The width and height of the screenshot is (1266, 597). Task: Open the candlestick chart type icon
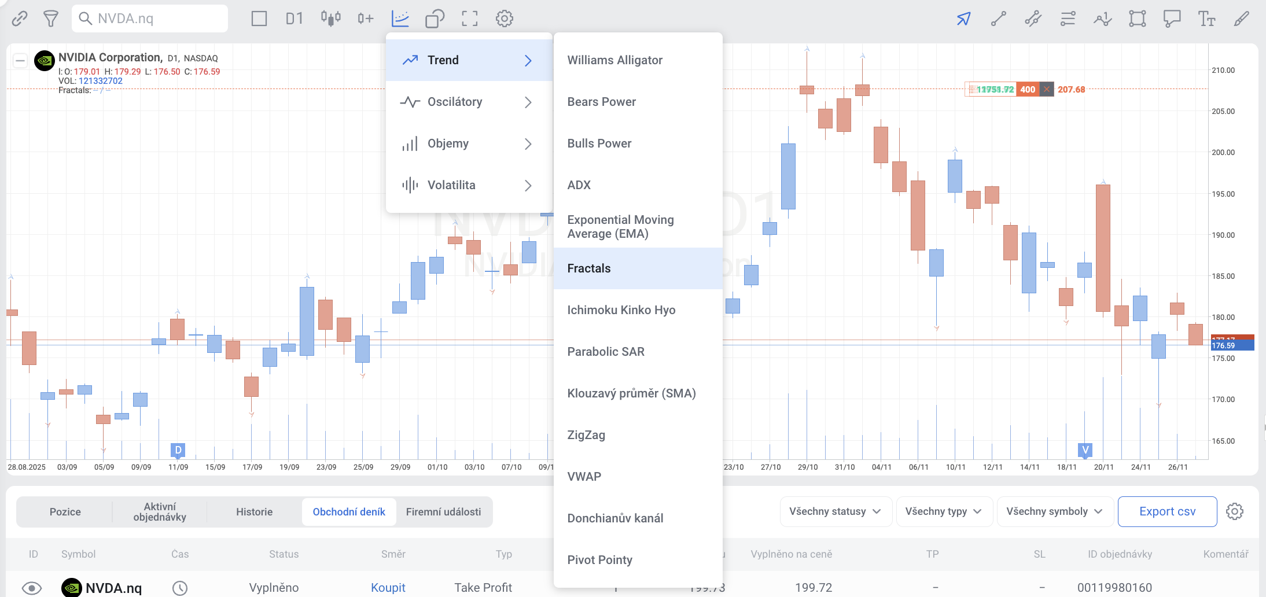(331, 19)
